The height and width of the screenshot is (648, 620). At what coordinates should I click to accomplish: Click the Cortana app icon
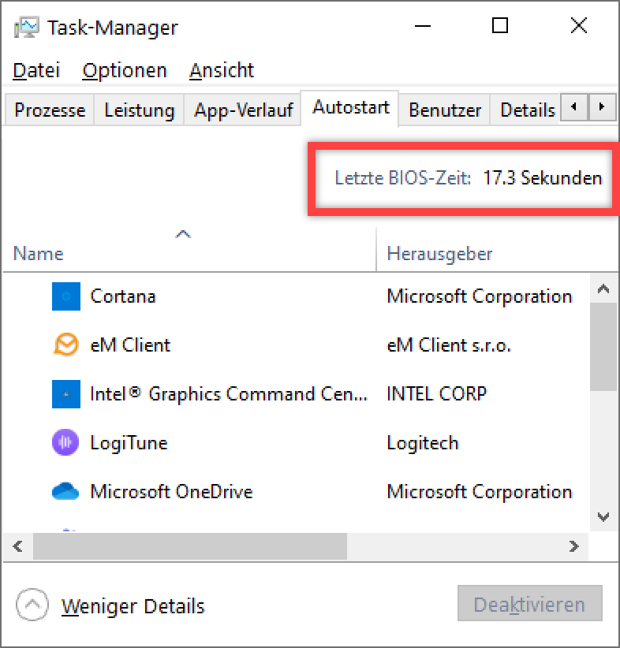click(x=66, y=296)
